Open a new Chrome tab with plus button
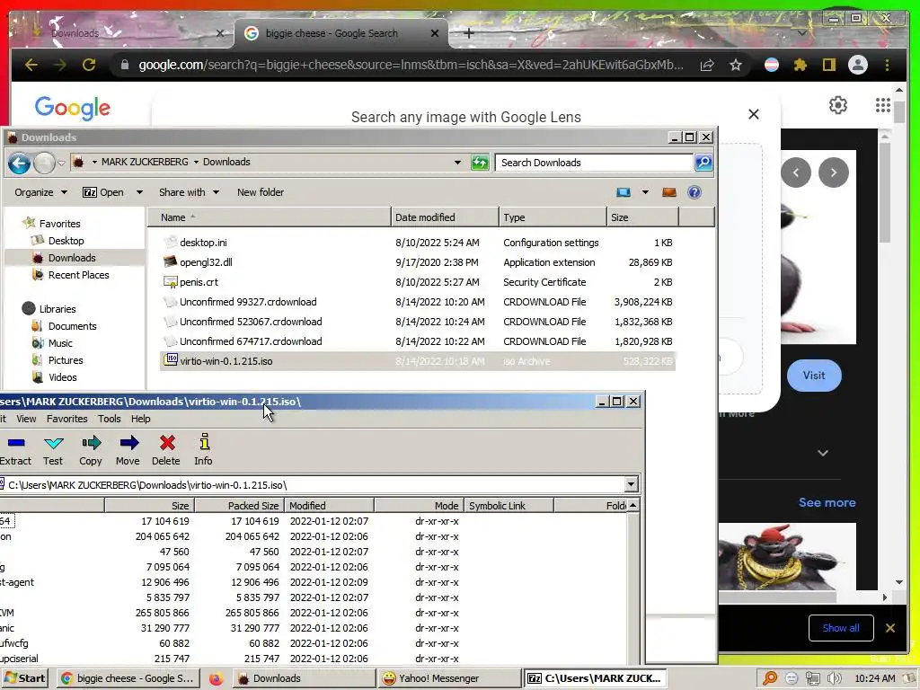920x690 pixels. coord(468,33)
